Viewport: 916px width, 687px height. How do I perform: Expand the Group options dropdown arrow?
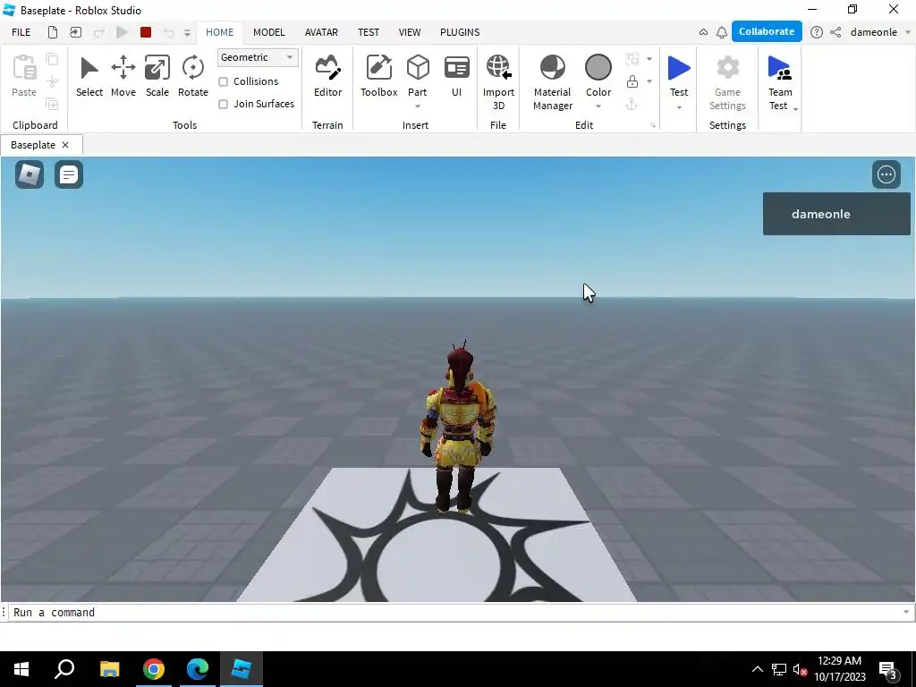pyautogui.click(x=649, y=59)
